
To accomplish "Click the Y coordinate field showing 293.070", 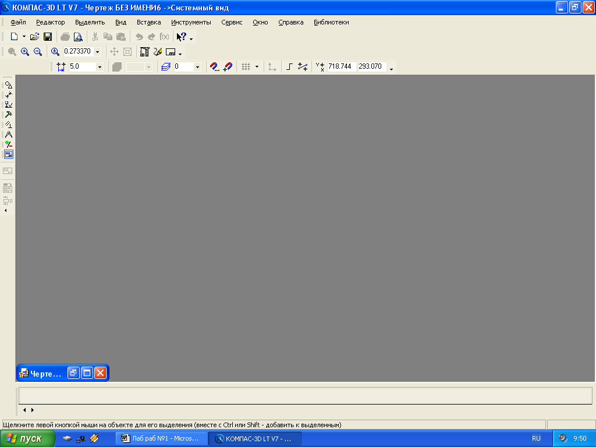I will coord(372,66).
